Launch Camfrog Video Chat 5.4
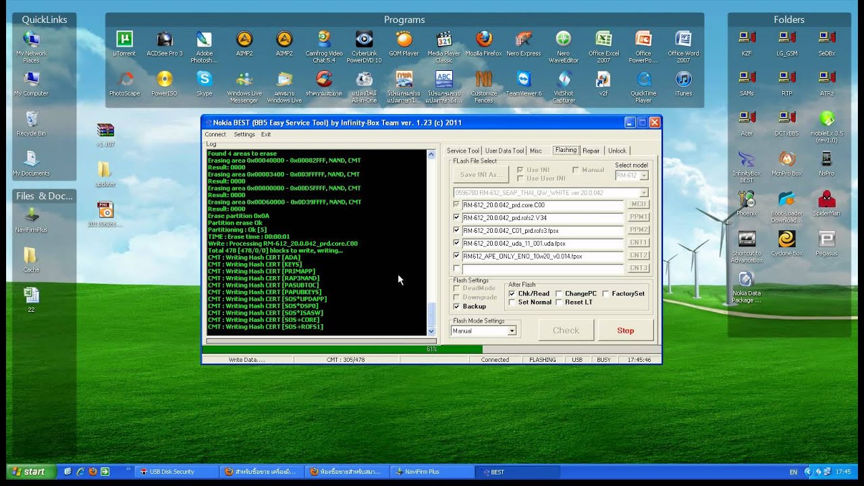This screenshot has width=864, height=486. click(x=324, y=39)
